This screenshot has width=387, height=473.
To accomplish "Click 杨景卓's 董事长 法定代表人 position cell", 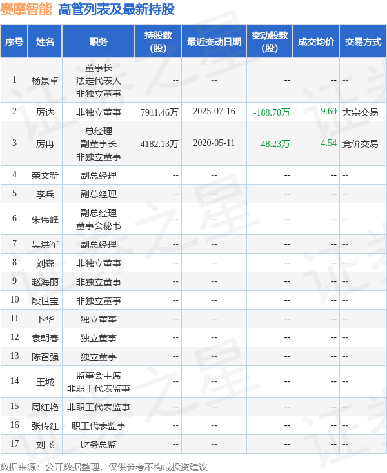I will pyautogui.click(x=98, y=81).
